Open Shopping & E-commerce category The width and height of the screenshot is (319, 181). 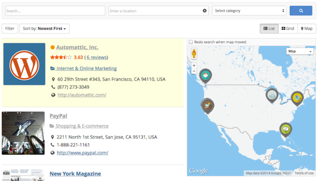coord(82,126)
